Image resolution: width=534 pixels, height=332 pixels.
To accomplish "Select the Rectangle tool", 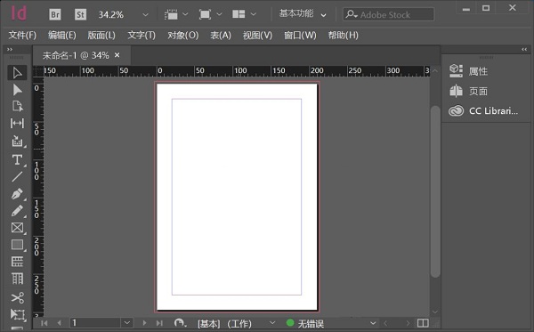I will [x=17, y=245].
